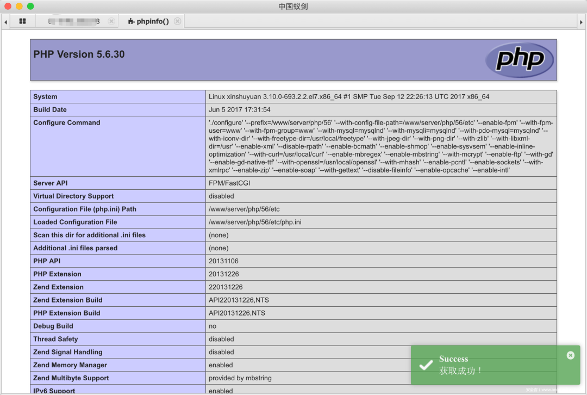The image size is (587, 395).
Task: Select the provided by mbstring value
Action: pyautogui.click(x=240, y=378)
